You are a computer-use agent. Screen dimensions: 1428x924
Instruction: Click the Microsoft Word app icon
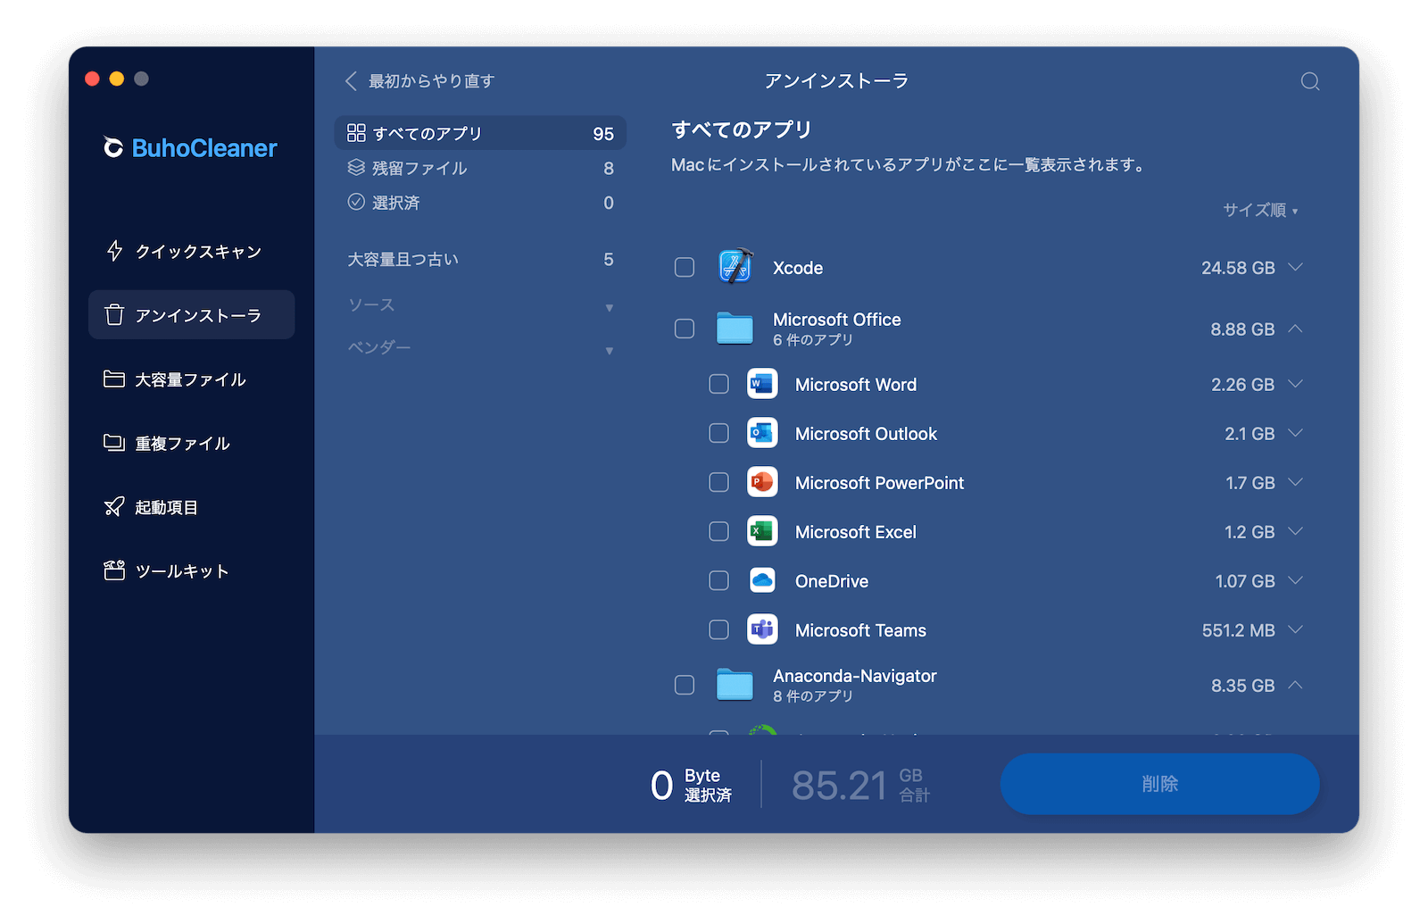762,384
